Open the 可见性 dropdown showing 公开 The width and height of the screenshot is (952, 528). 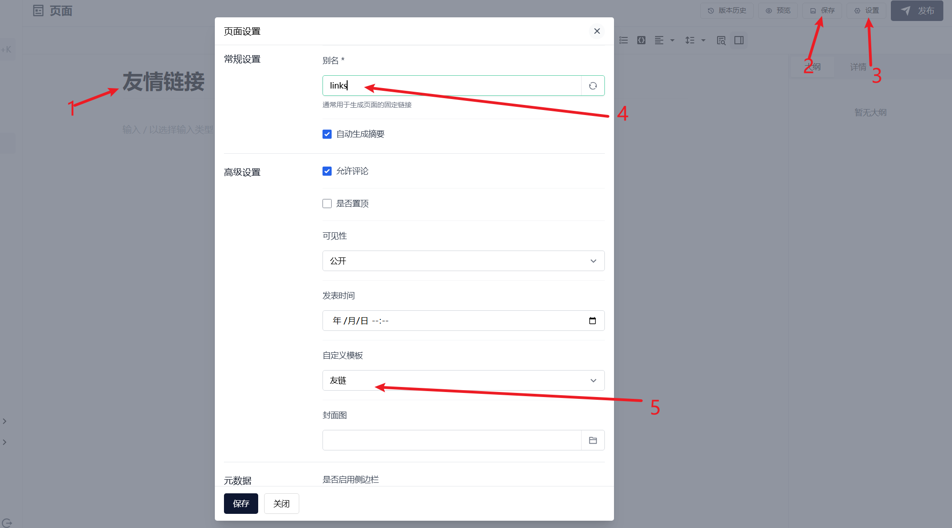point(463,261)
